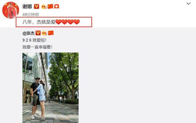Open the @张杰 mention link
The image size is (196, 123).
point(28,33)
